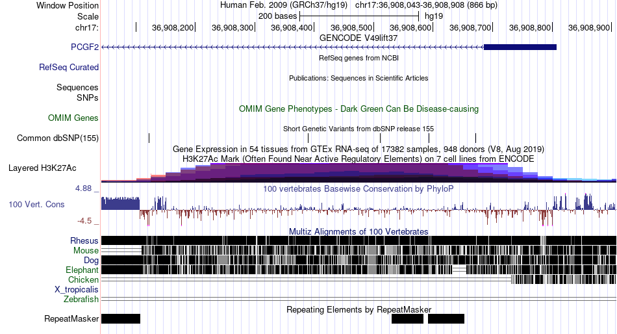
Task: Click the OMIM Gene Phenotypes title text
Action: (359, 109)
